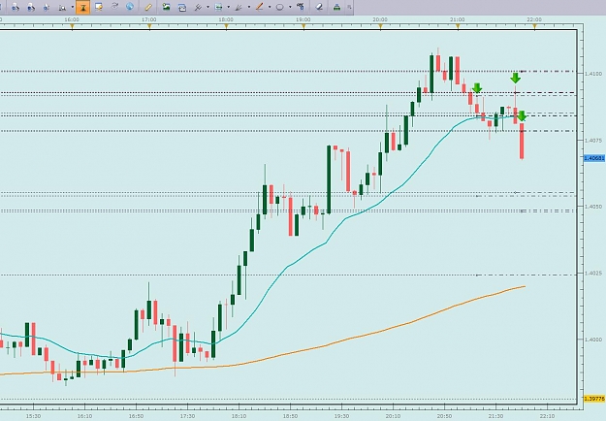
Task: Click the yellow price label 1.39776
Action: (594, 398)
